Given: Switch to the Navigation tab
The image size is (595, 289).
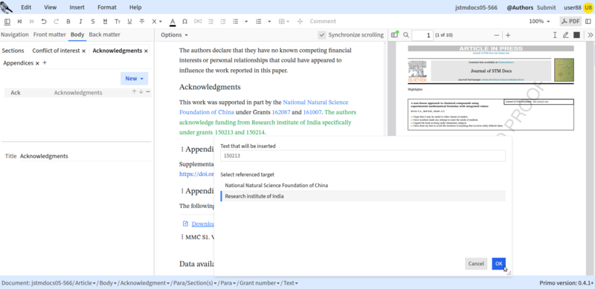Looking at the screenshot, I should coord(15,34).
